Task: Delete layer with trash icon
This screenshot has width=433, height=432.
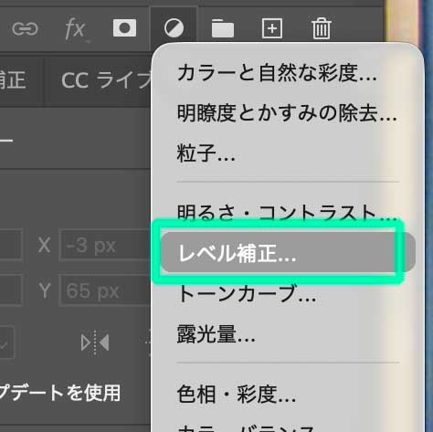Action: click(322, 28)
